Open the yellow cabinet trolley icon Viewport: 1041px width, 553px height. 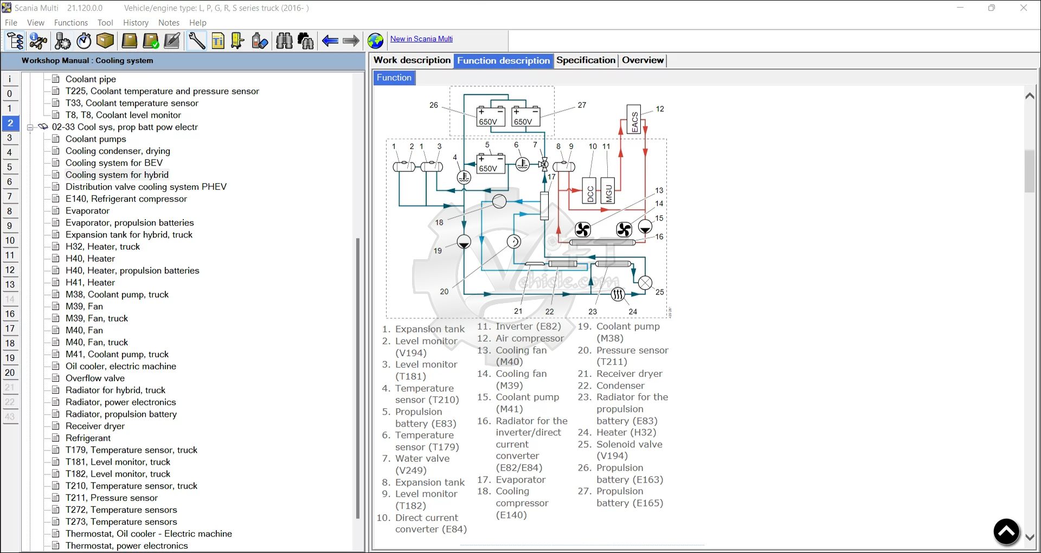(237, 41)
